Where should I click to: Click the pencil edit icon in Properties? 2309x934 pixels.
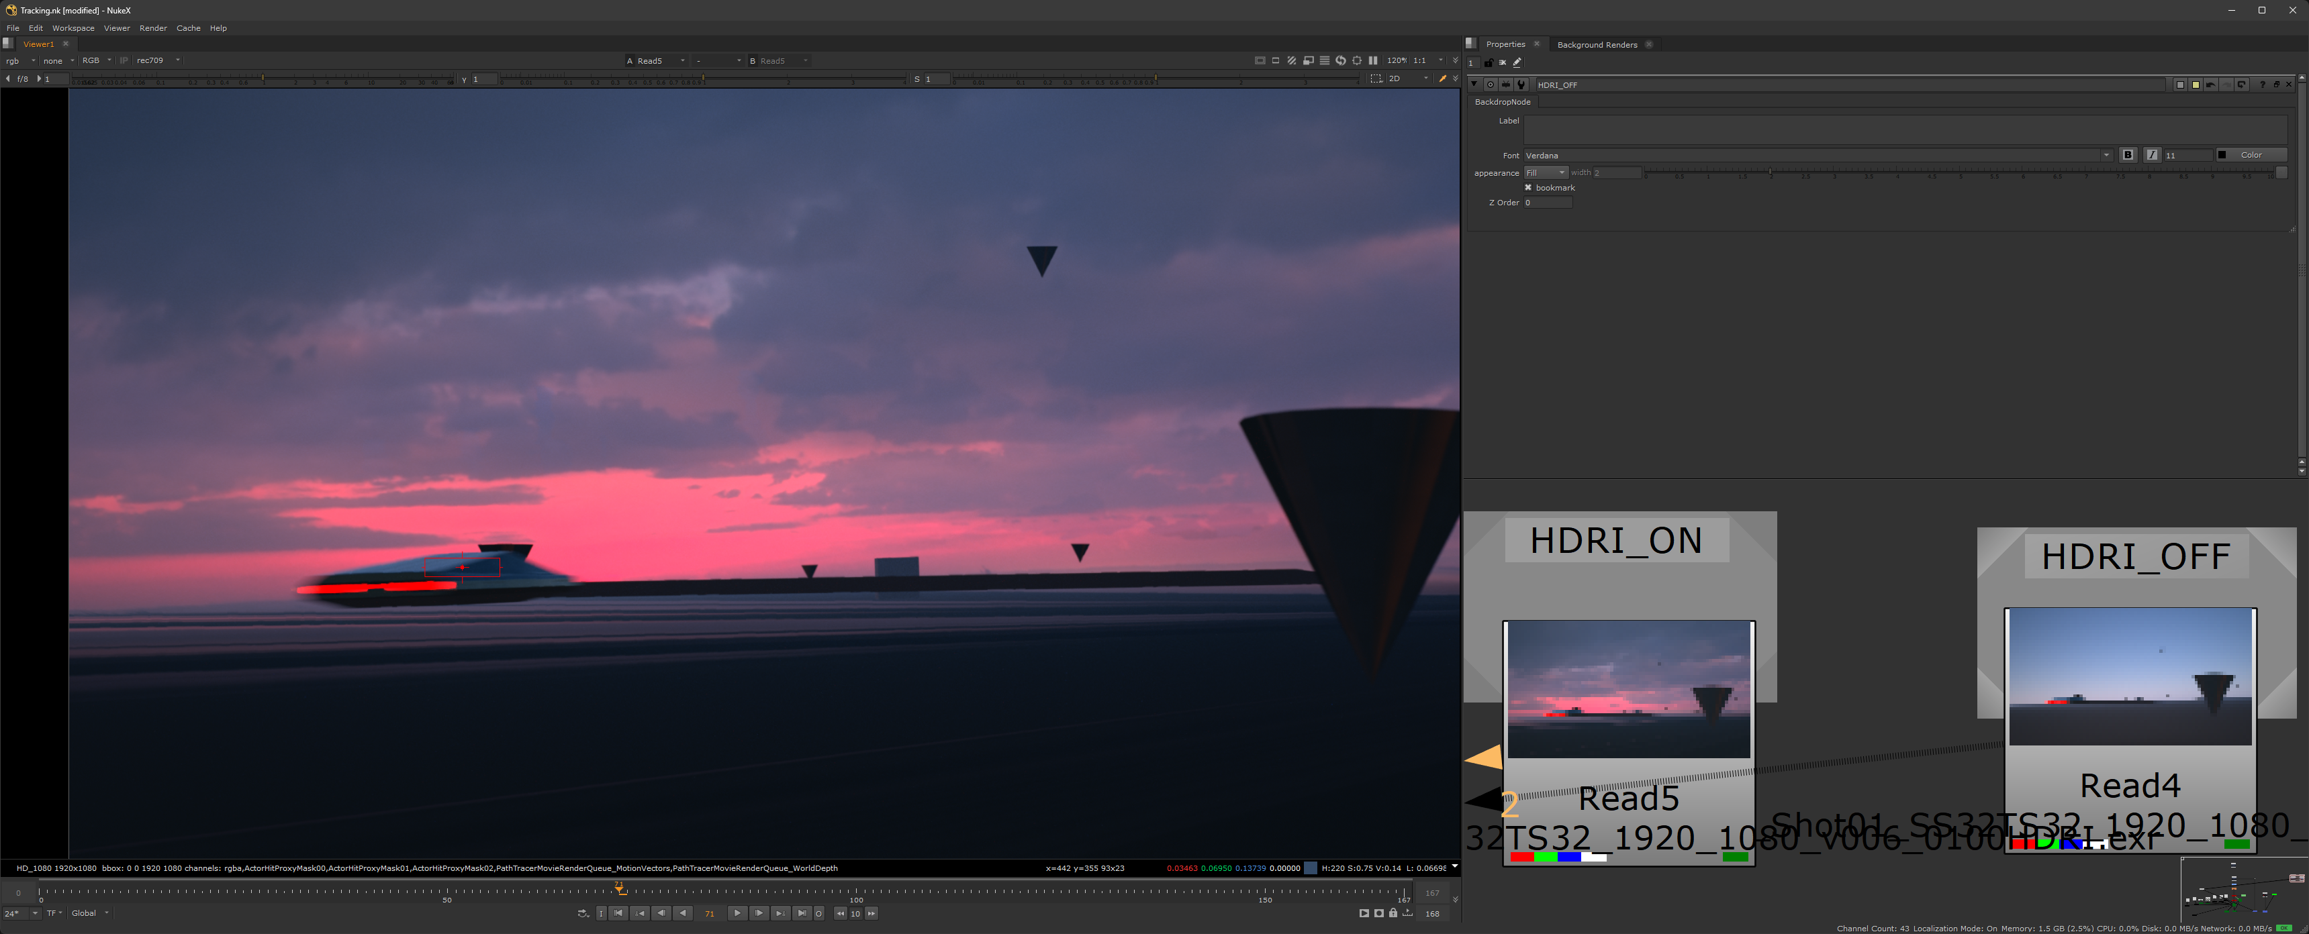pos(1517,62)
